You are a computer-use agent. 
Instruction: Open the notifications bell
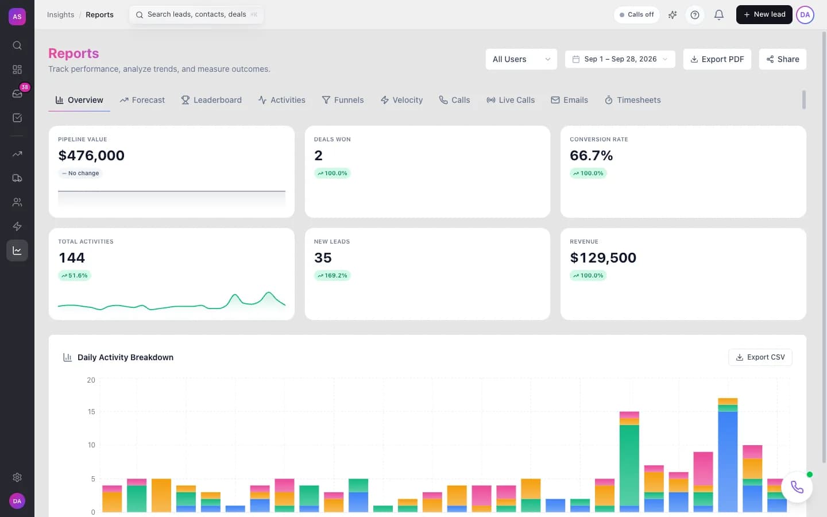(x=718, y=15)
